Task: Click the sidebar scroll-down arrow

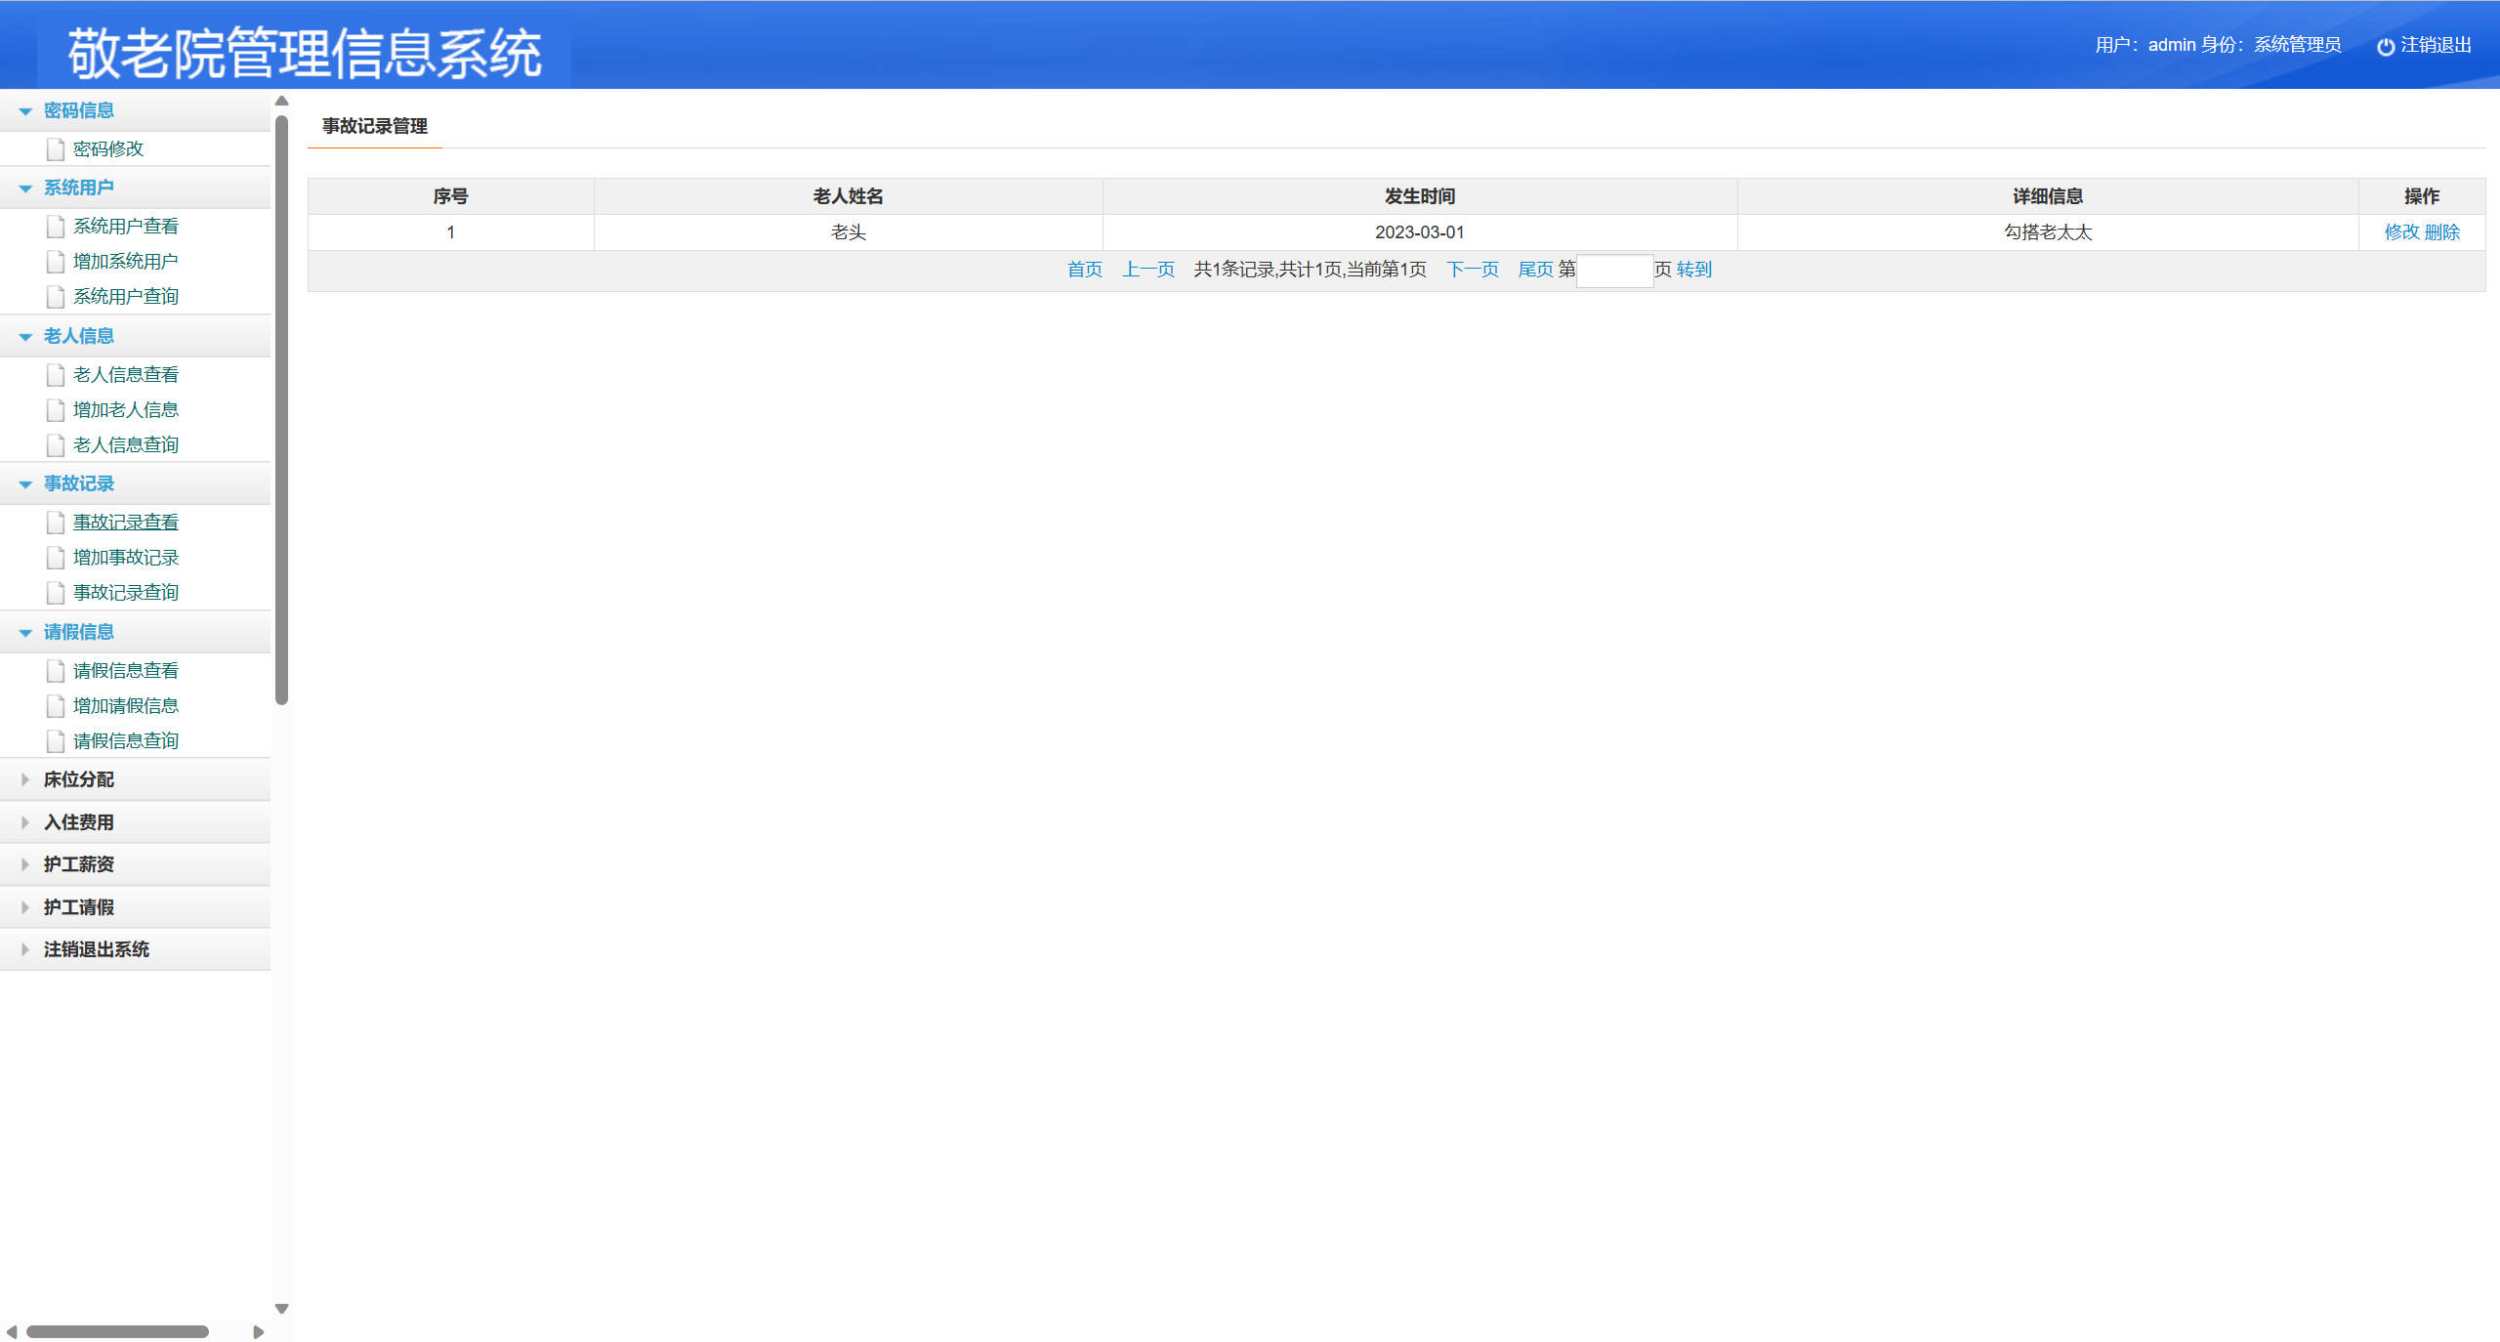Action: [x=281, y=1309]
